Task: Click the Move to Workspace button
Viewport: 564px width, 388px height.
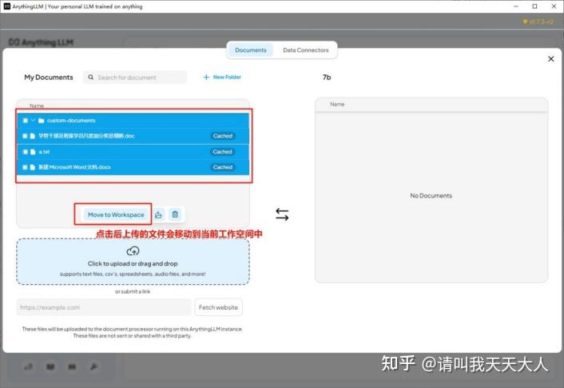Action: click(x=116, y=214)
